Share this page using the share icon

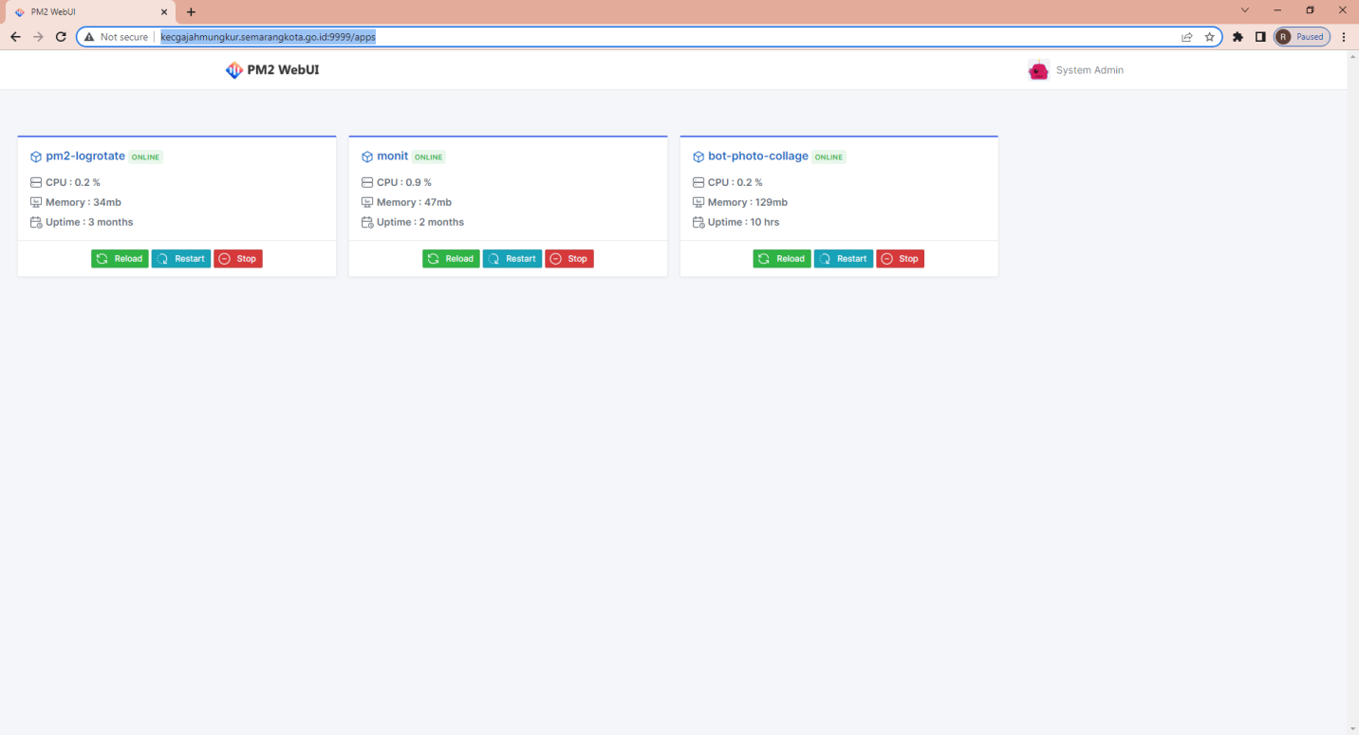coord(1187,37)
